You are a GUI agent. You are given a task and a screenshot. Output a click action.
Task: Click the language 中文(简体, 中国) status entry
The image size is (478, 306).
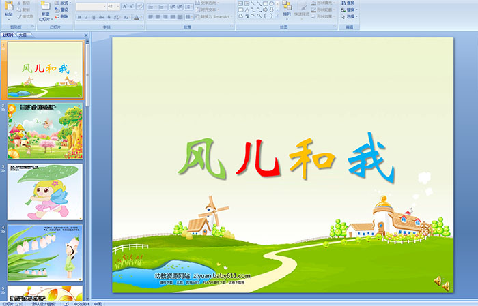click(88, 303)
